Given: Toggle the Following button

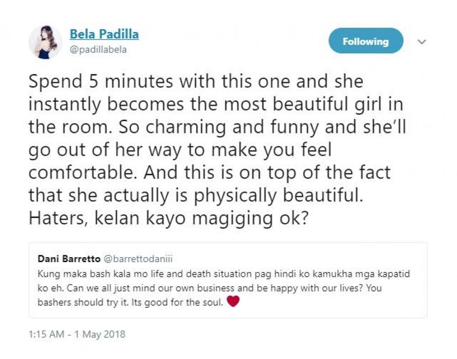Looking at the screenshot, I should [x=366, y=41].
